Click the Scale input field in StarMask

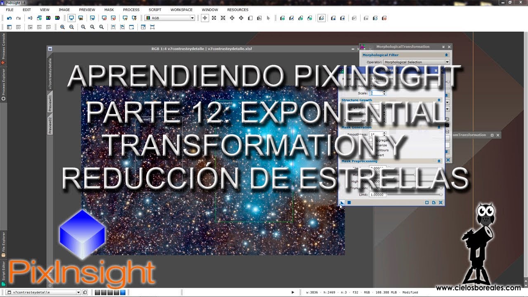tap(376, 93)
